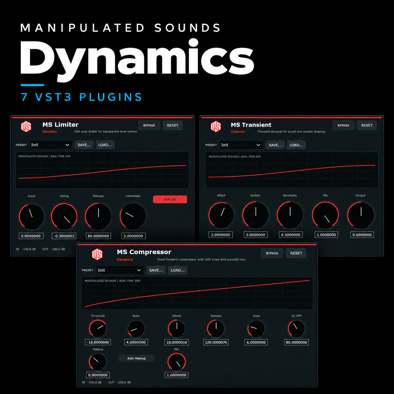Open the Init preset dropdown in MS Transient

241,145
